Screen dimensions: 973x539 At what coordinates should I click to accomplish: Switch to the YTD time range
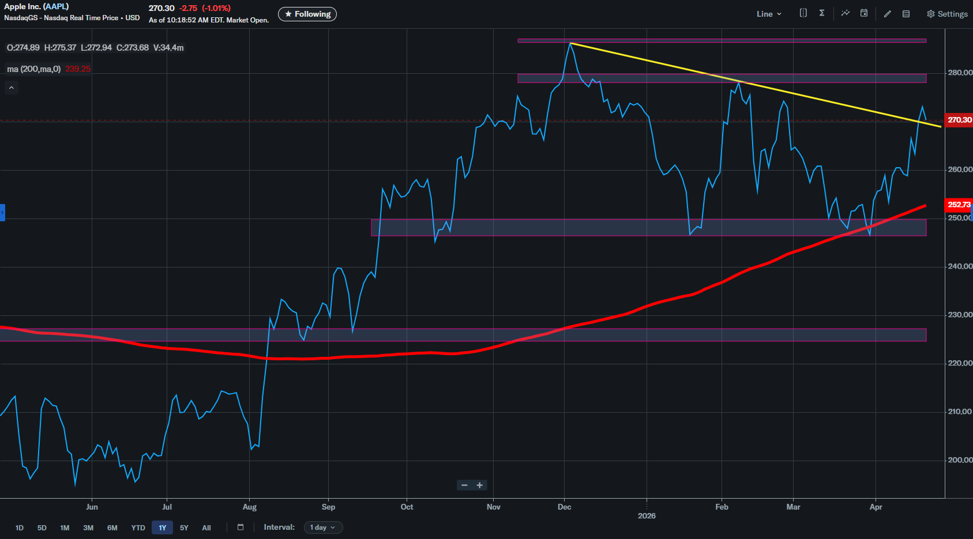coord(138,527)
